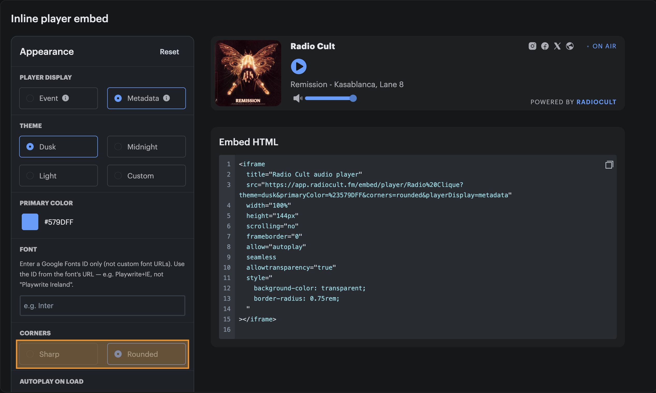Open the website globe icon
656x393 pixels.
pyautogui.click(x=570, y=46)
